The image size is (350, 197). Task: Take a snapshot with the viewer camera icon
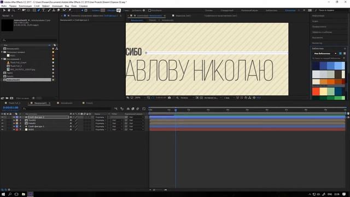point(169,97)
